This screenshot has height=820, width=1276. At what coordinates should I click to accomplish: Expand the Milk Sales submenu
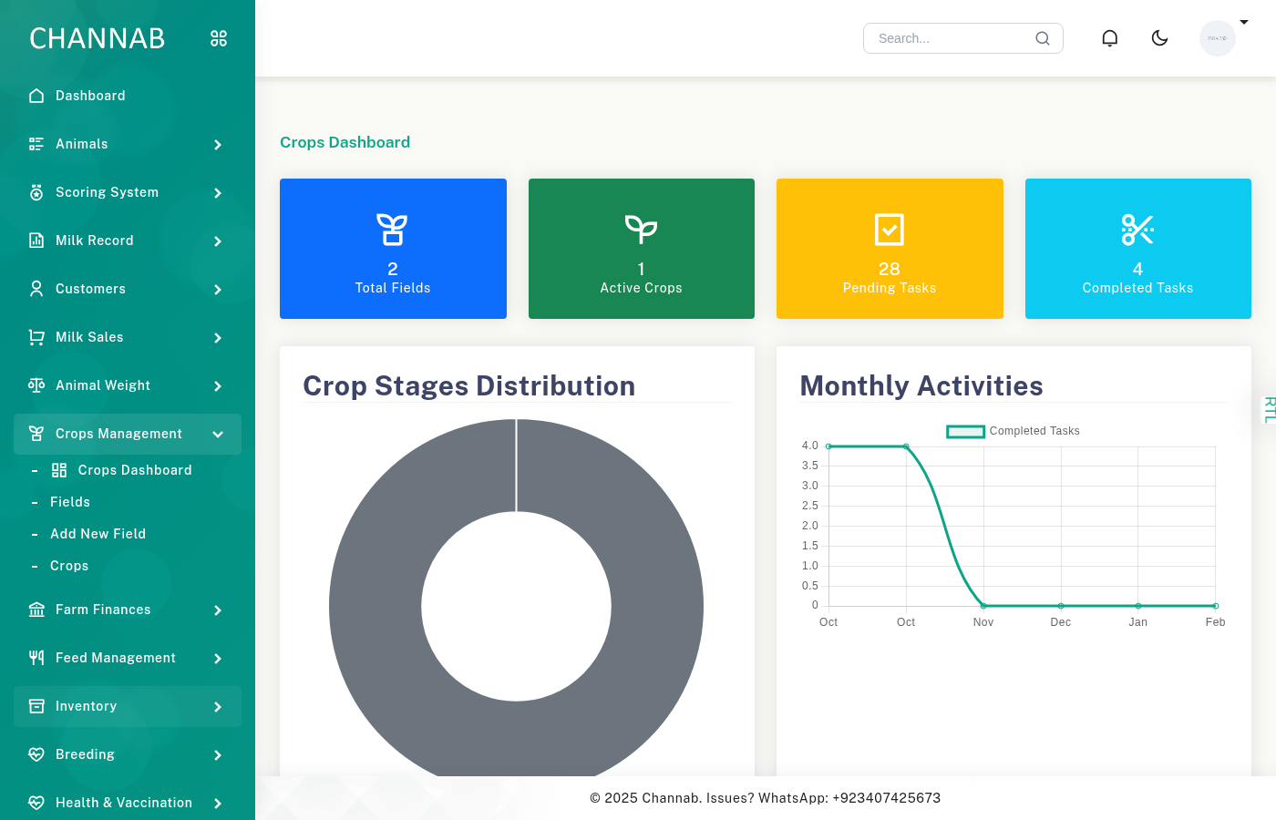pos(218,337)
